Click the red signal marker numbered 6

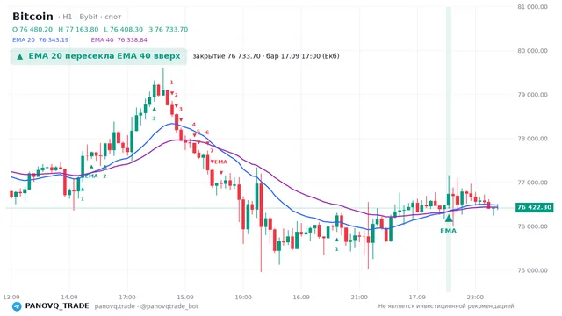(207, 133)
